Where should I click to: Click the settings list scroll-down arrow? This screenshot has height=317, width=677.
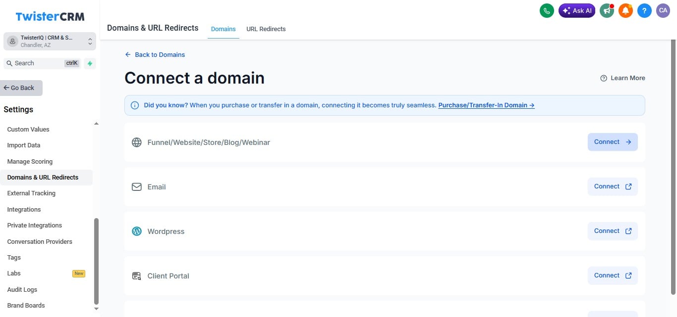tap(96, 309)
